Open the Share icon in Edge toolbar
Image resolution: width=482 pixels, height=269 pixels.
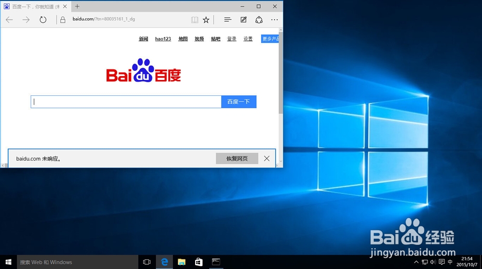coord(259,20)
